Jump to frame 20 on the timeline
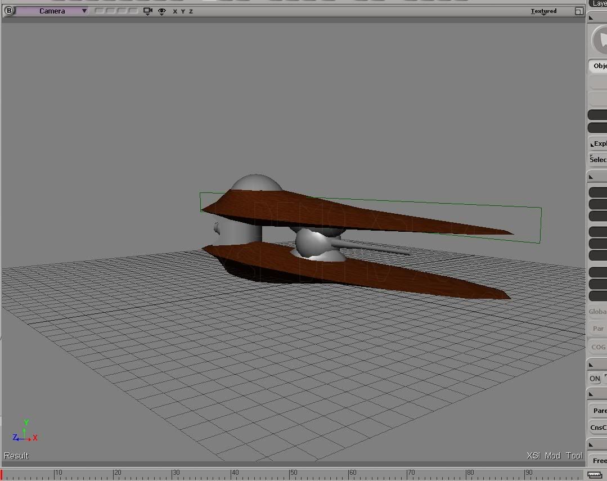This screenshot has width=607, height=481. [118, 473]
